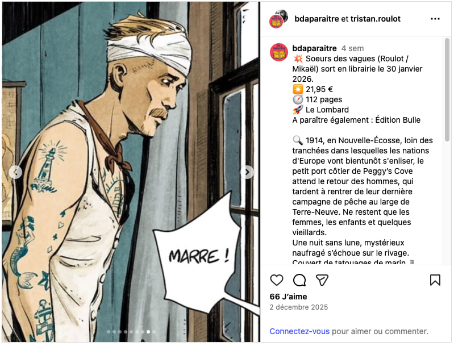Image resolution: width=454 pixels, height=346 pixels.
Task: Like the post with the heart icon
Action: 277,280
